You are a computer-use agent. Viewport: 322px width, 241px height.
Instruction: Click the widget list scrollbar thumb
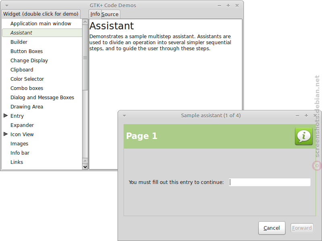(x=85, y=57)
